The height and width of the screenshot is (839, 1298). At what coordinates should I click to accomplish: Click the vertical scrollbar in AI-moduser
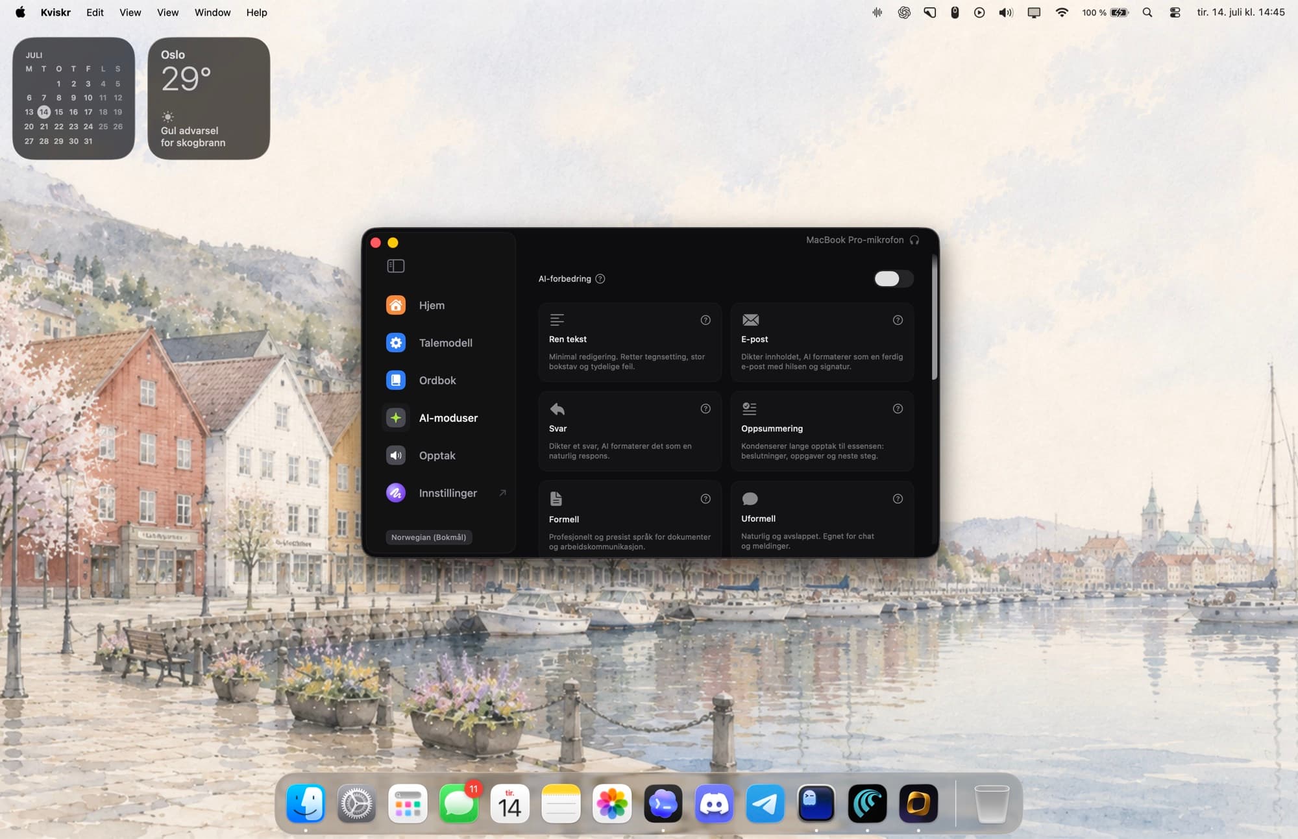935,317
